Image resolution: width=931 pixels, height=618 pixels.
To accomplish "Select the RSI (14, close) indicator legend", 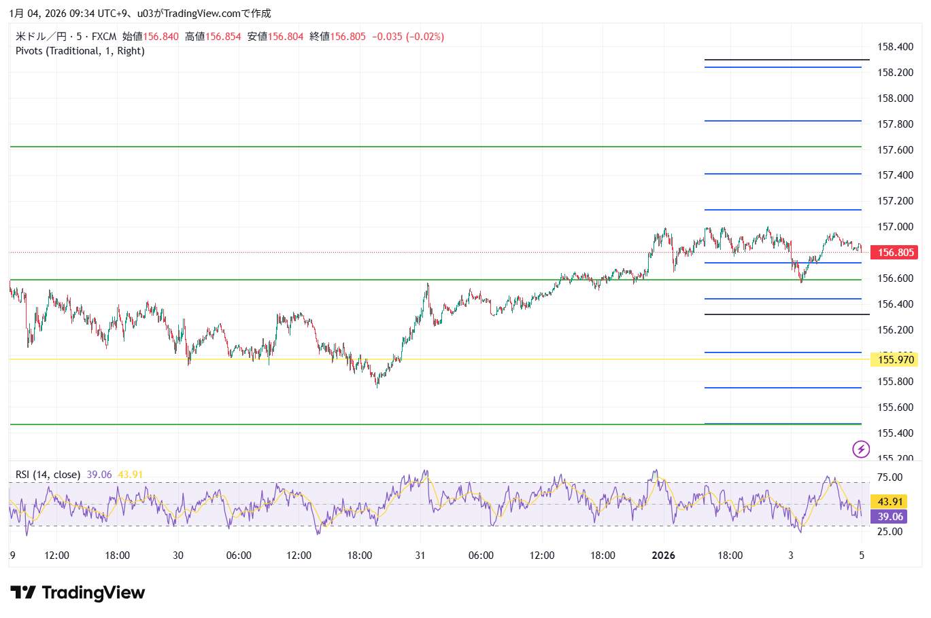I will [48, 475].
